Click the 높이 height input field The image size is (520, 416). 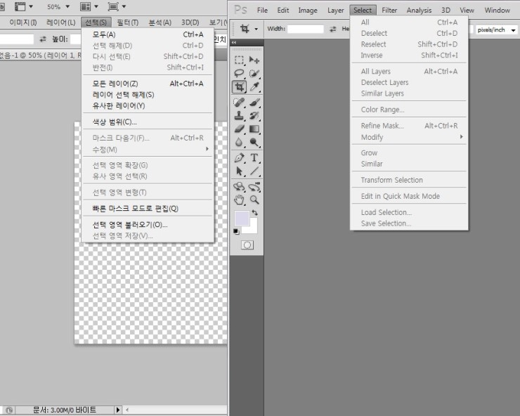pos(76,39)
